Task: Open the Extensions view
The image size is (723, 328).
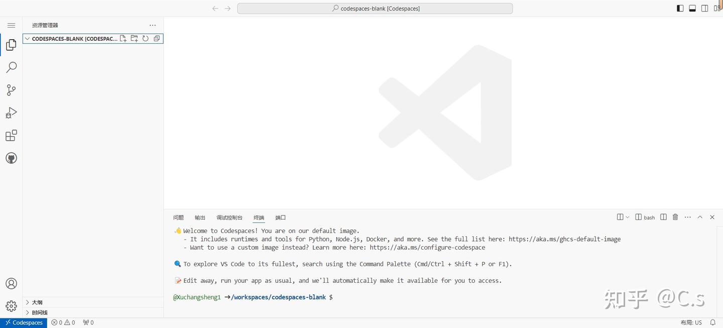Action: pos(11,135)
